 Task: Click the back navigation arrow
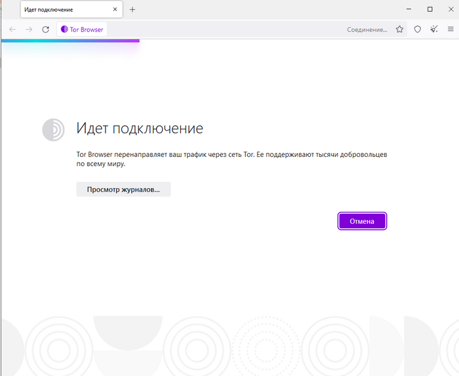click(12, 30)
